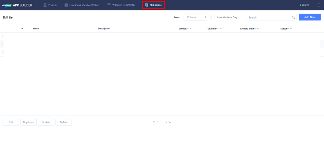Screen dimensions: 324x158
Task: Open the Rows 10 Items dropdown
Action: 195,17
